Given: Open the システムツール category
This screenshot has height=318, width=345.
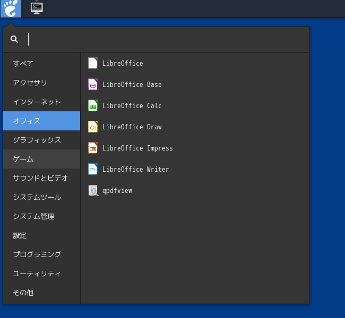Looking at the screenshot, I should pyautogui.click(x=41, y=197).
